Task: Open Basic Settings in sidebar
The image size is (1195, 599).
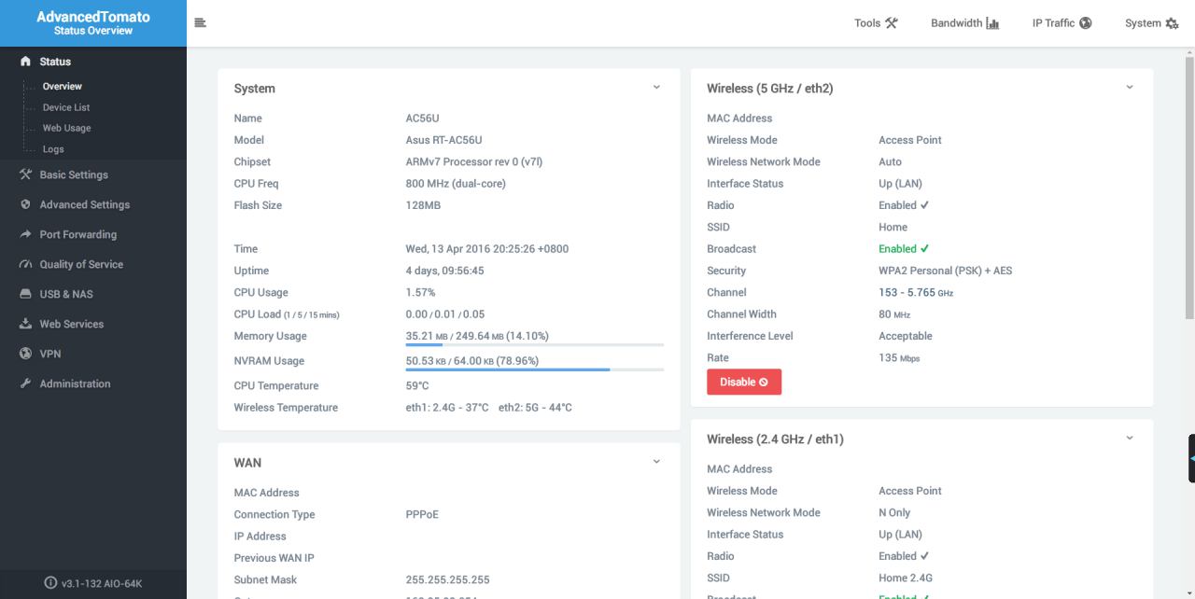Action: (93, 174)
